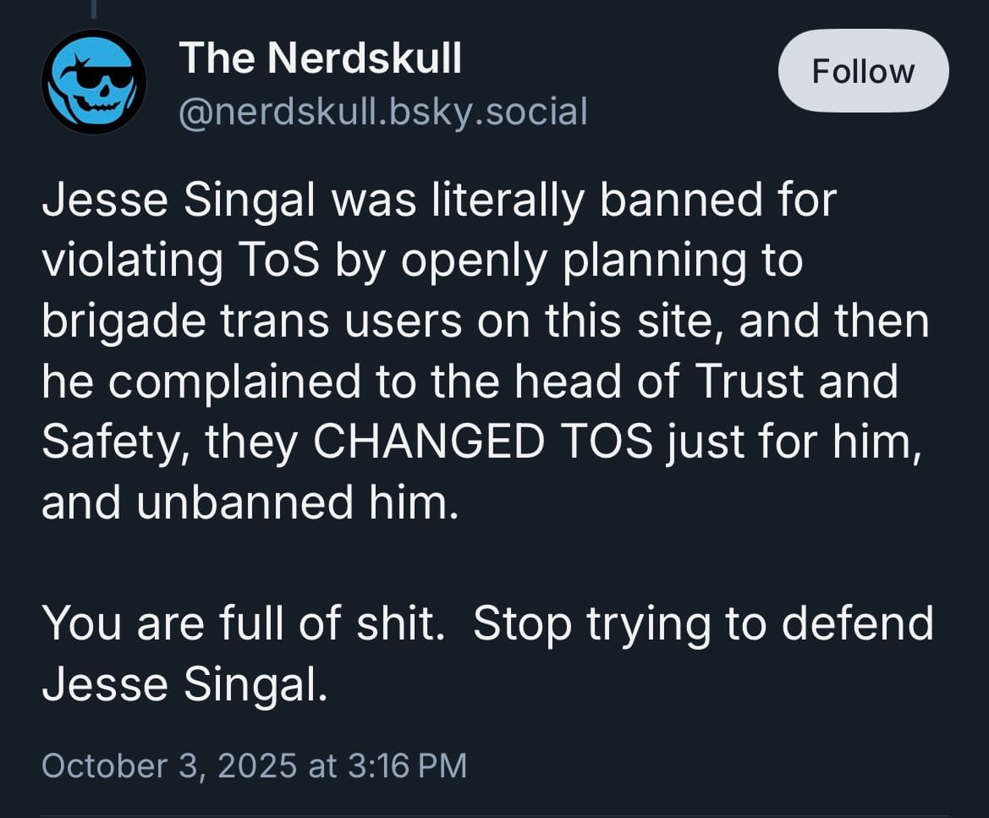This screenshot has height=818, width=989.
Task: Click the final "Jesse Singal." line
Action: tap(184, 683)
